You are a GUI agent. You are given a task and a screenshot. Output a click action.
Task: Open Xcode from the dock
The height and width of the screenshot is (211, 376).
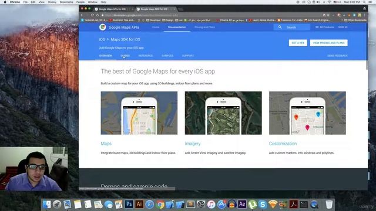(x=170, y=205)
